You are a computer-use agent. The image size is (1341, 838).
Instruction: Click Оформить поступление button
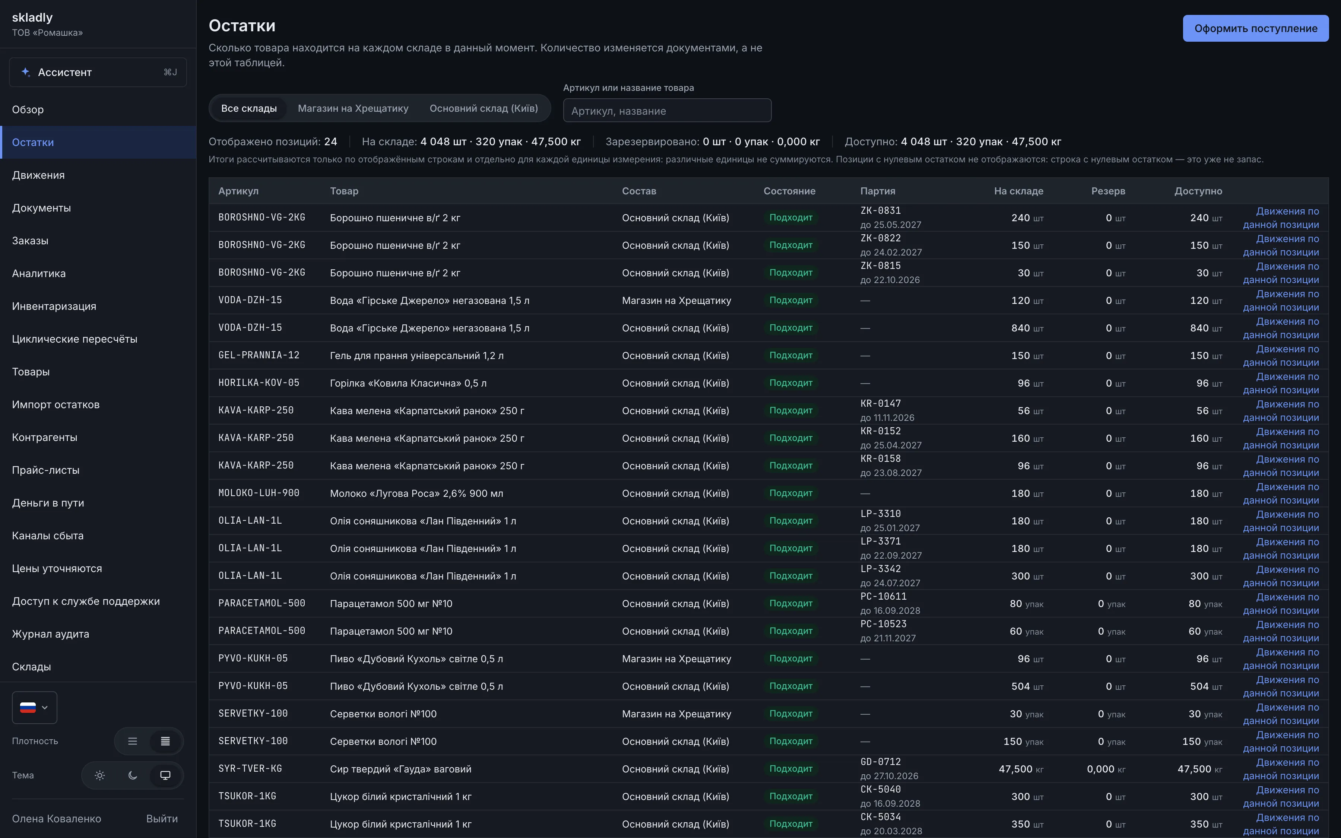[1256, 28]
